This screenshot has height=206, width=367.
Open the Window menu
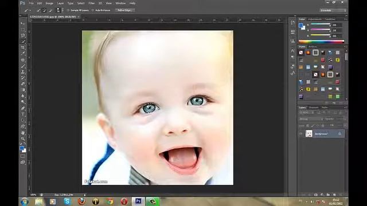(x=120, y=3)
